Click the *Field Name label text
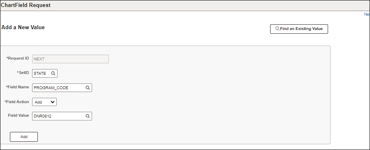370x150 pixels. pos(17,87)
